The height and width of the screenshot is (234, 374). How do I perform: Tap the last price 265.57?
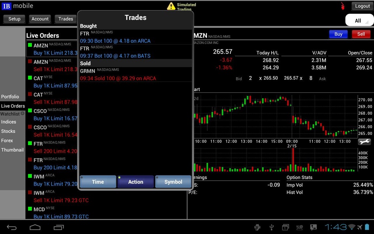[x=222, y=51]
